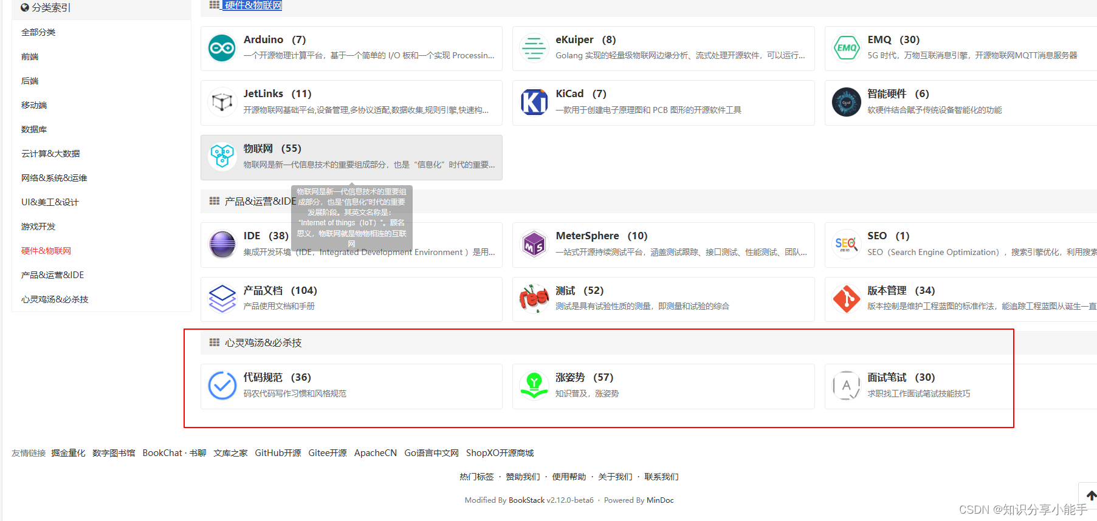Select 产品&运营&IDE in sidebar
Image resolution: width=1097 pixels, height=521 pixels.
click(52, 275)
